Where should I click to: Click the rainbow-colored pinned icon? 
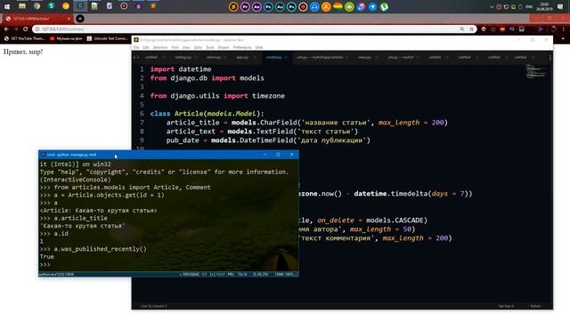coord(338,6)
